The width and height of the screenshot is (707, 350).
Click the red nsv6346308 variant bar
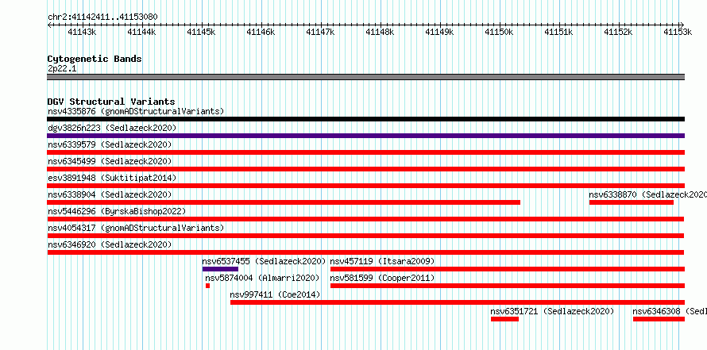coord(659,319)
